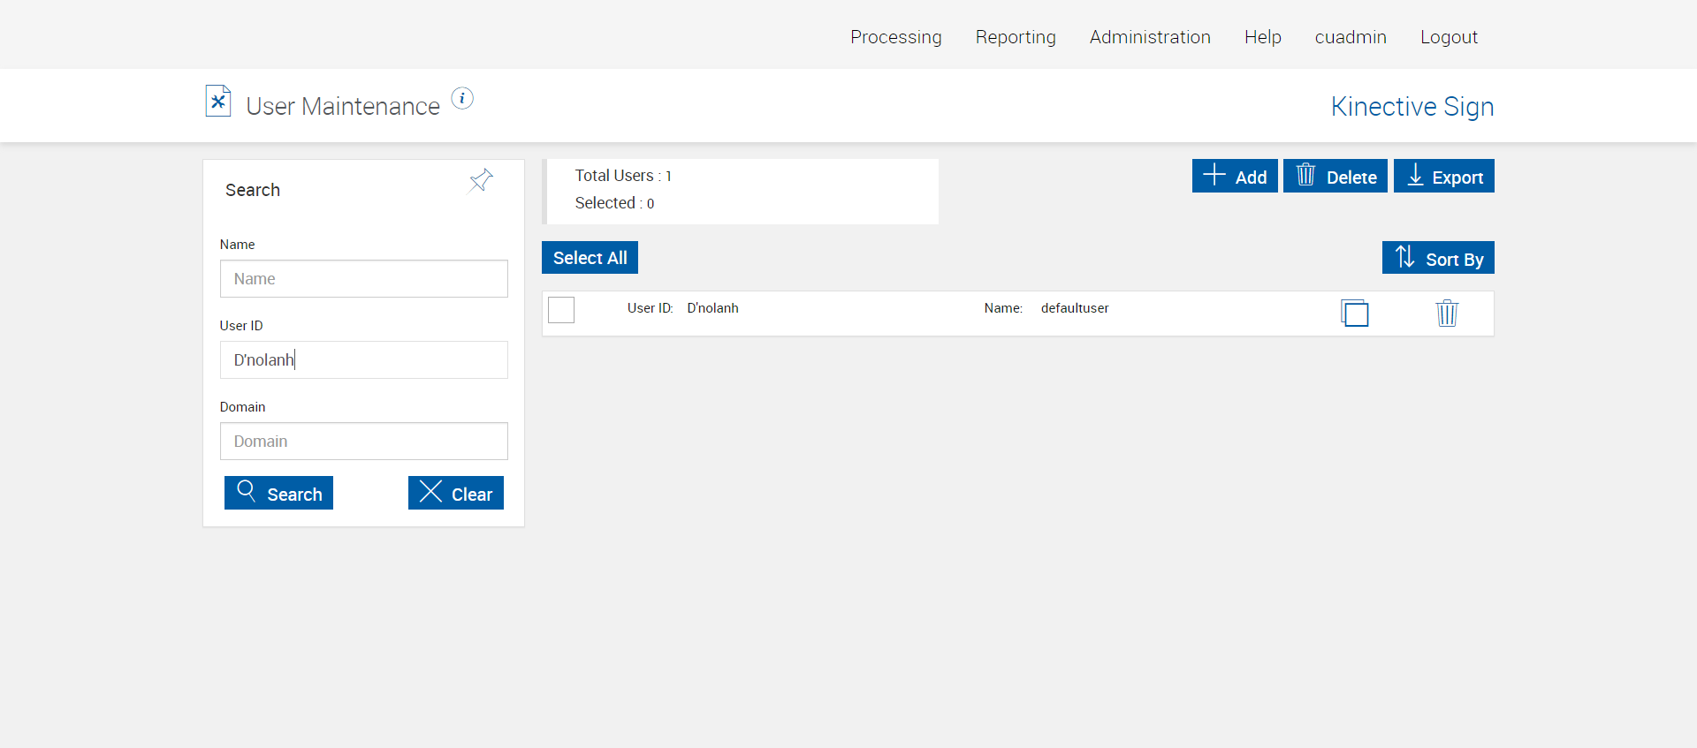Click the Export button
This screenshot has height=748, width=1697.
click(1444, 176)
